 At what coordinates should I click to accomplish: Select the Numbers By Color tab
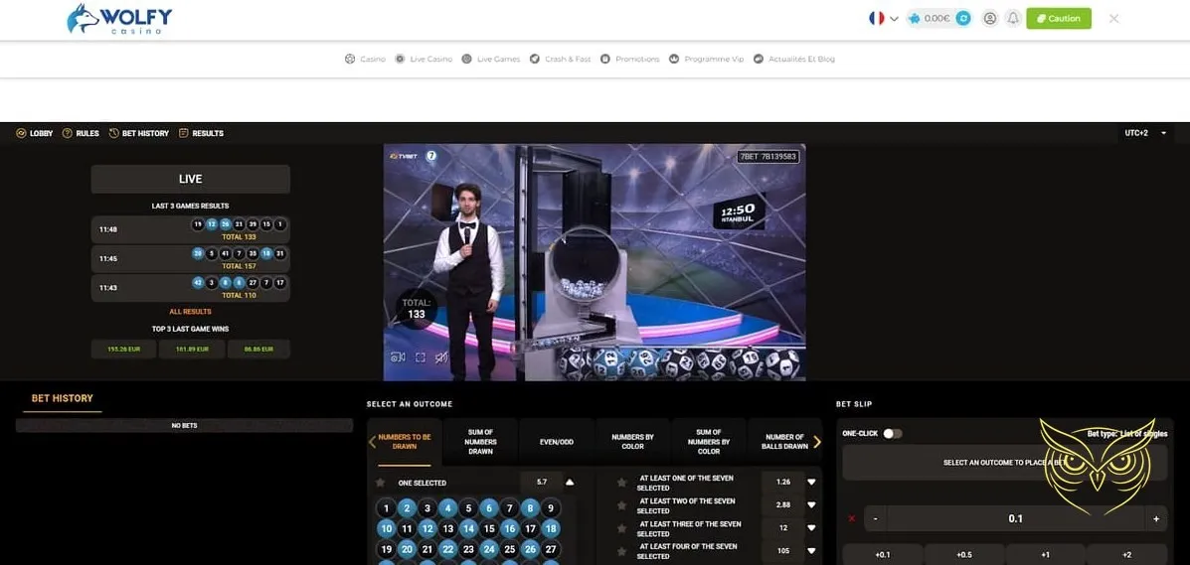click(633, 442)
